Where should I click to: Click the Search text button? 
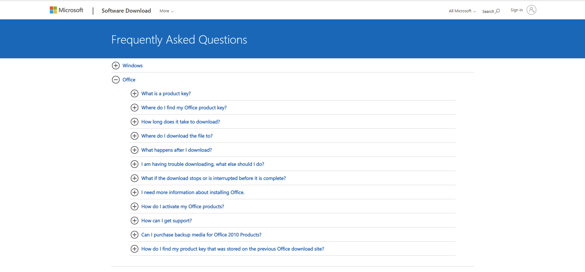(488, 11)
